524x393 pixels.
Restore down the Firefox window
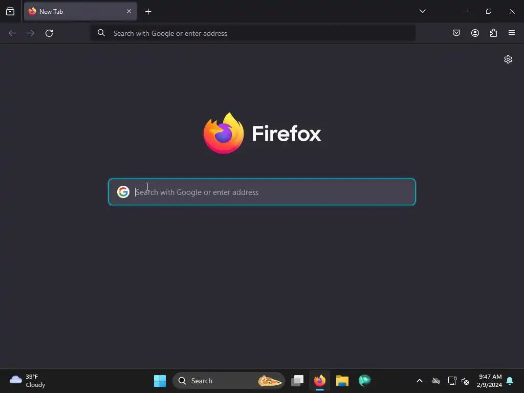pyautogui.click(x=489, y=11)
